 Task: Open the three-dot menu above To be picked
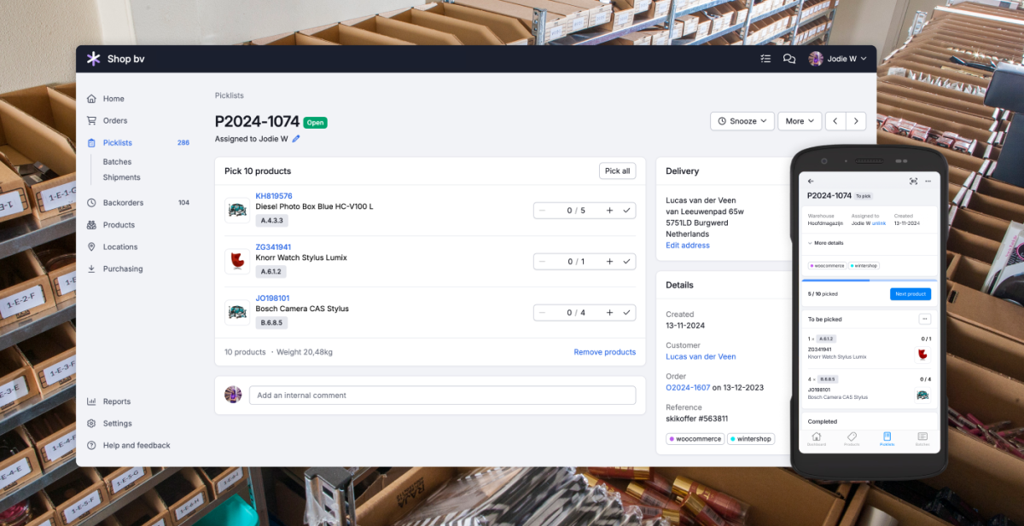coord(923,317)
